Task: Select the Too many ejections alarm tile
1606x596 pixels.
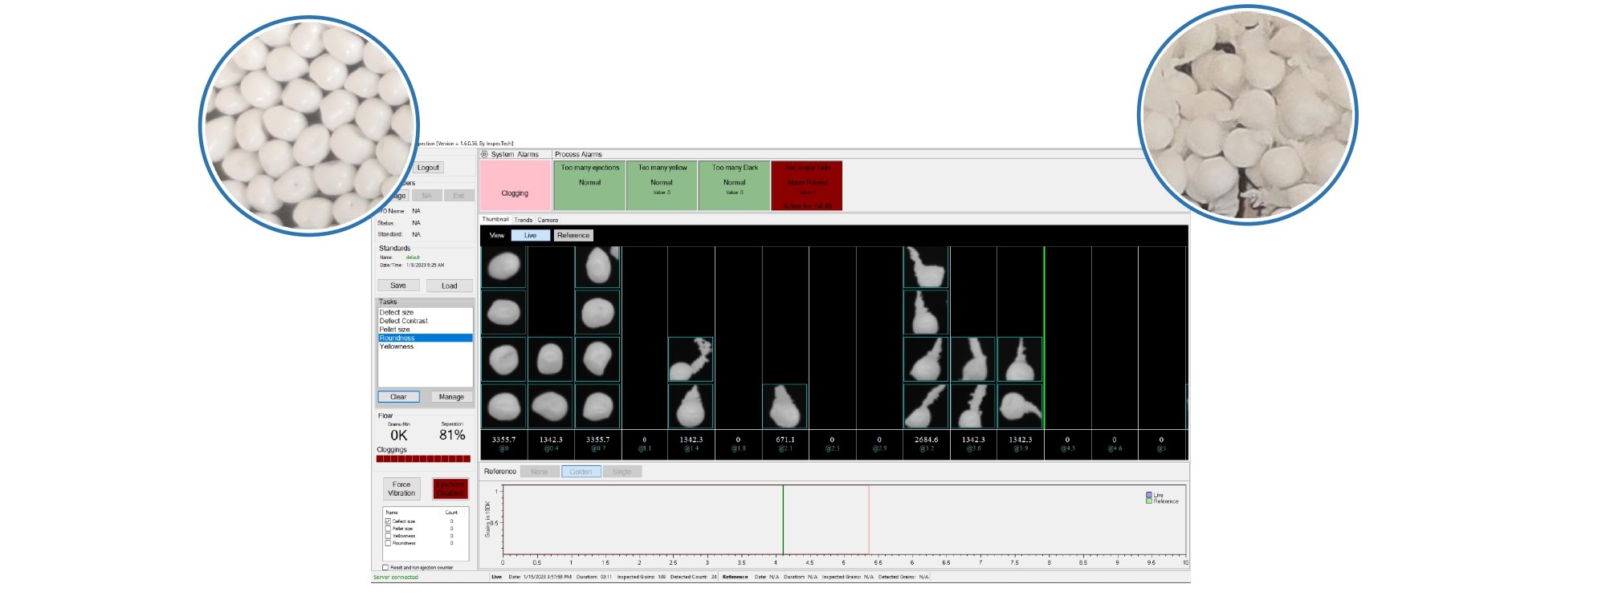Action: (x=589, y=185)
